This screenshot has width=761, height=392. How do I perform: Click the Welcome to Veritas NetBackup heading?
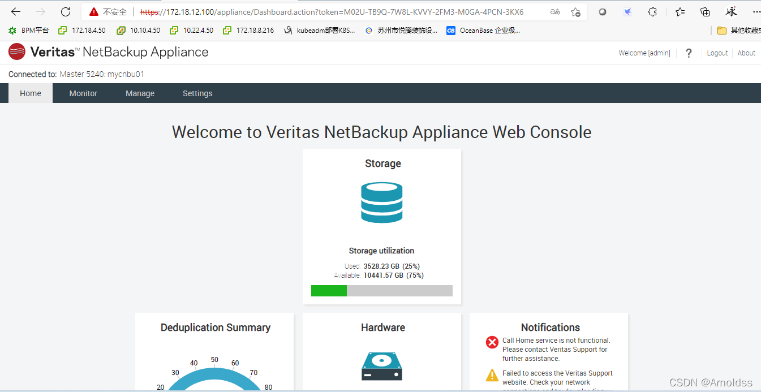[382, 132]
